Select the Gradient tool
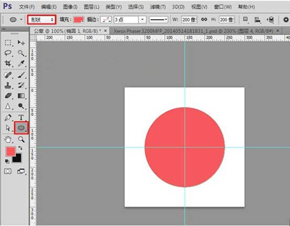The height and width of the screenshot is (226, 290). coord(21,96)
